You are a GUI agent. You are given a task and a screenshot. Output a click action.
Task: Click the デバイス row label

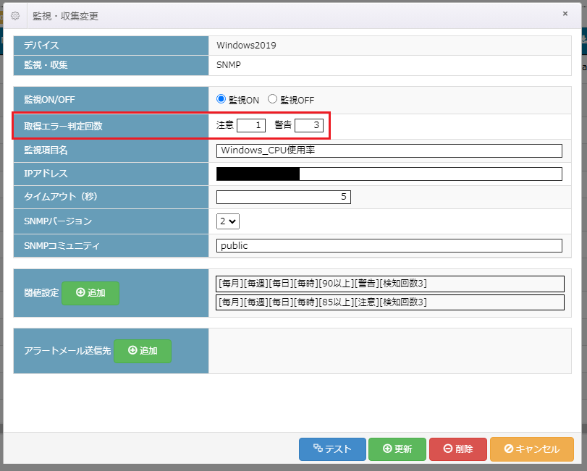[41, 46]
